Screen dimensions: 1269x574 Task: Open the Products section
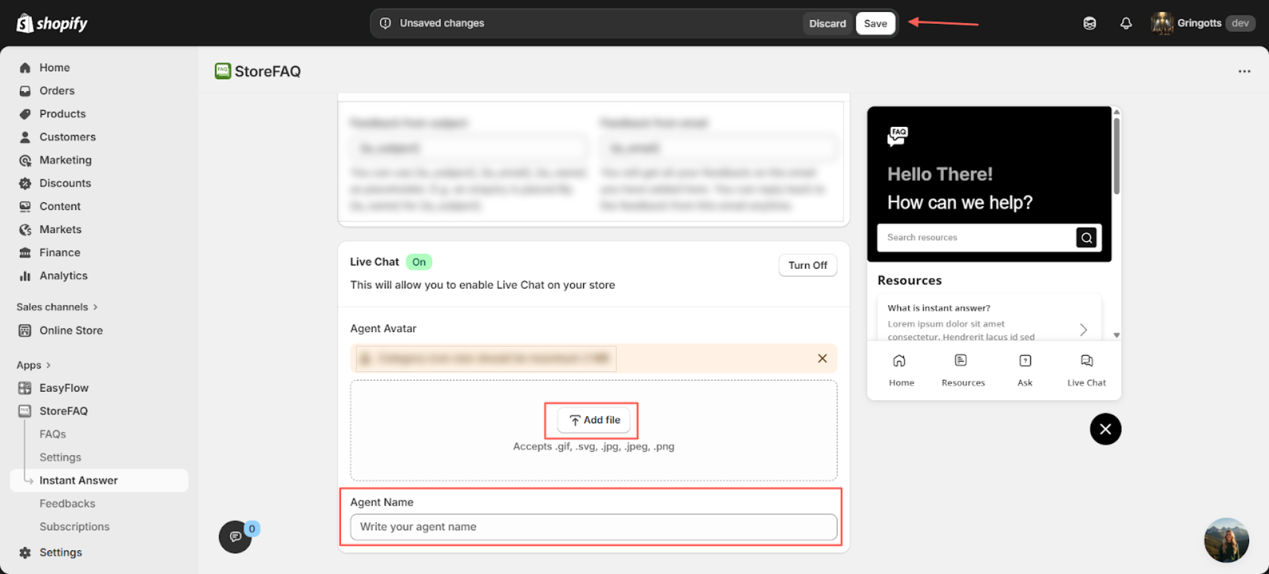pyautogui.click(x=62, y=114)
